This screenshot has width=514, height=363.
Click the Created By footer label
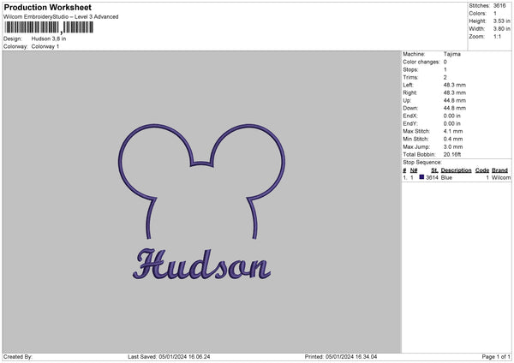coord(18,357)
